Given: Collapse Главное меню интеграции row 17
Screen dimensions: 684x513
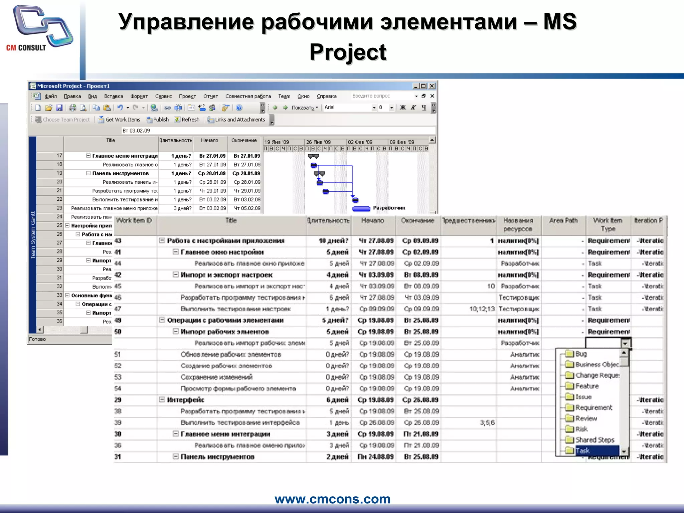Looking at the screenshot, I should coord(89,156).
